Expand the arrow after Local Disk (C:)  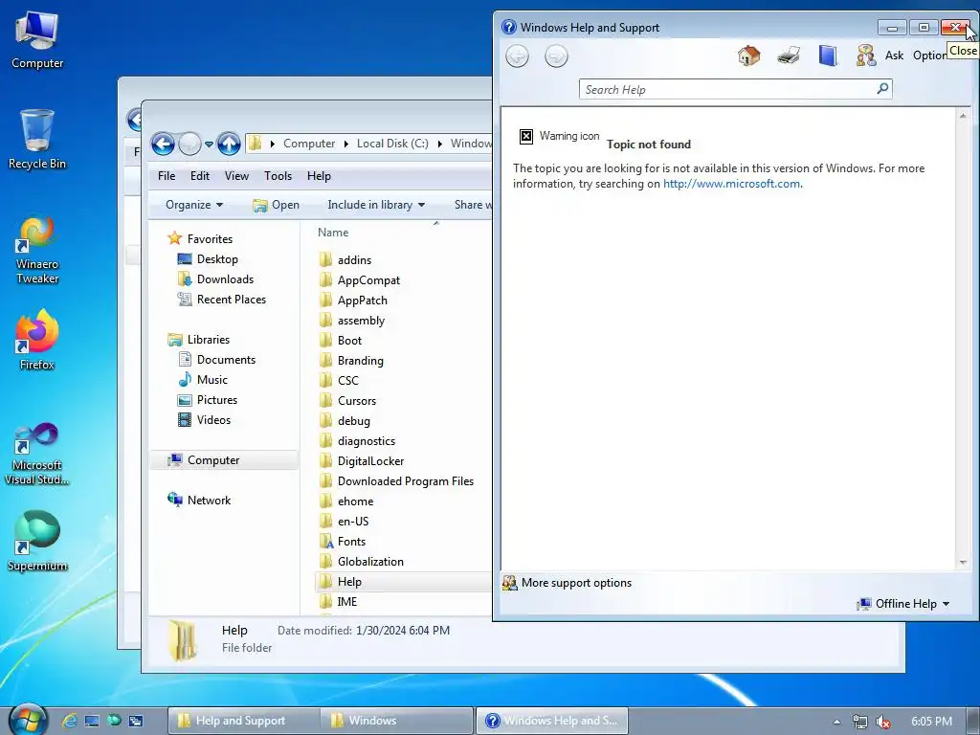440,144
